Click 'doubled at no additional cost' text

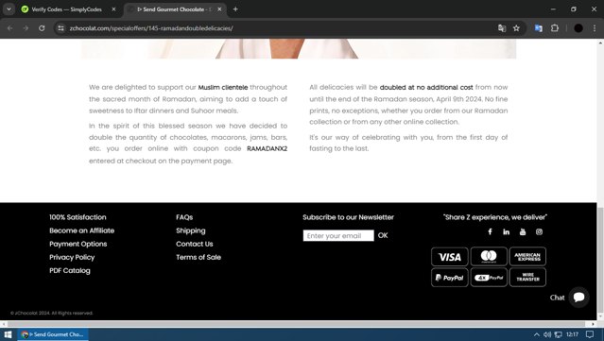click(x=426, y=87)
